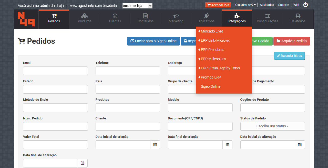Screen dimensions: 328x168
Task: Choose Sigep Online menu entry
Action: click(211, 86)
